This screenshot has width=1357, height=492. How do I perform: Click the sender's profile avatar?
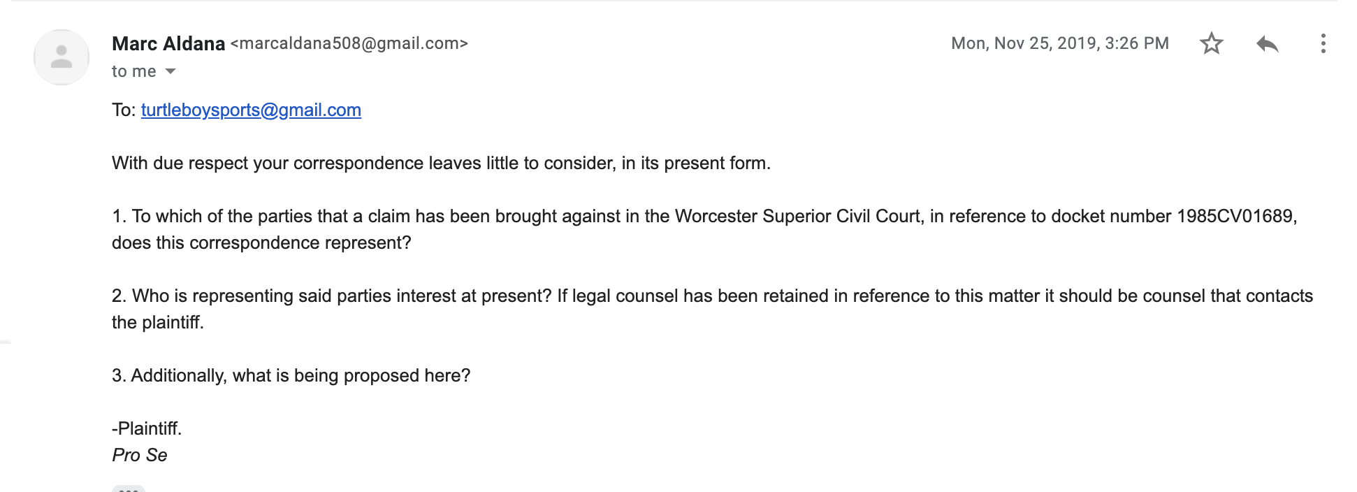(x=61, y=57)
